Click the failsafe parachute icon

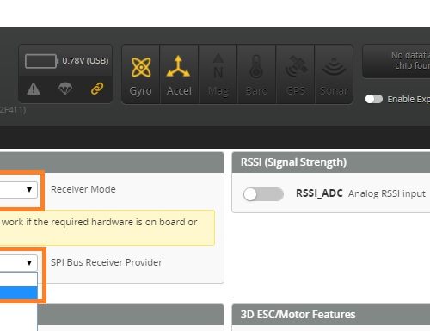point(65,89)
